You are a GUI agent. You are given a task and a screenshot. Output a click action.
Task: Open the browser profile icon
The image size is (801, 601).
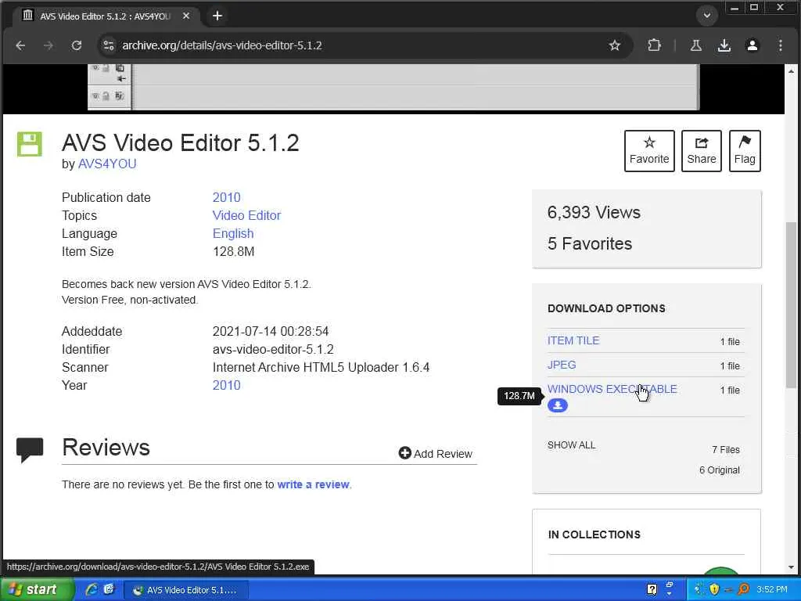752,45
